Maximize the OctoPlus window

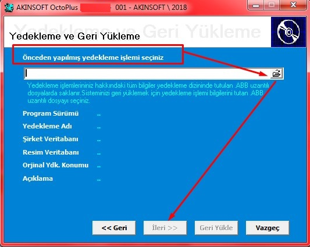[x=272, y=5]
